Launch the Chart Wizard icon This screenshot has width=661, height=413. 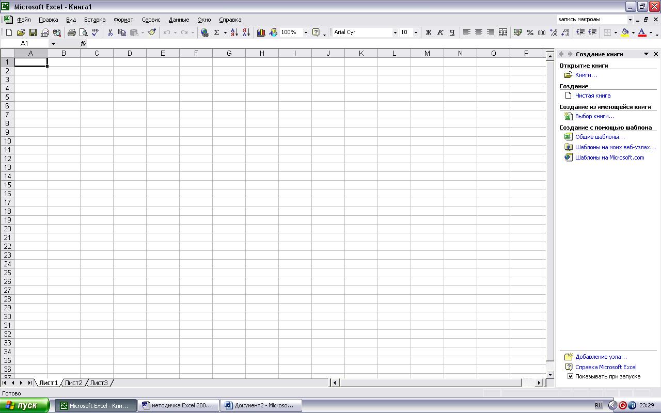click(261, 32)
